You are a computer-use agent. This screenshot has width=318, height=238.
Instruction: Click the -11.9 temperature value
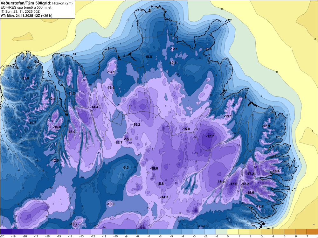point(25,79)
